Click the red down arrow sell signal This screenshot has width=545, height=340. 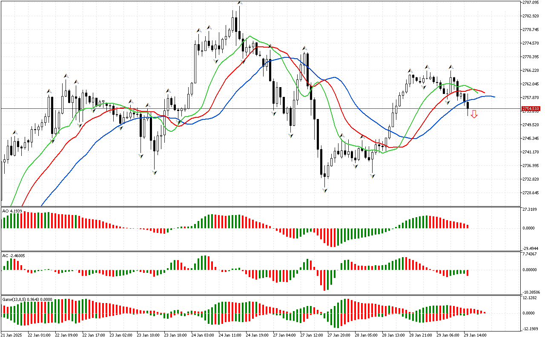474,114
